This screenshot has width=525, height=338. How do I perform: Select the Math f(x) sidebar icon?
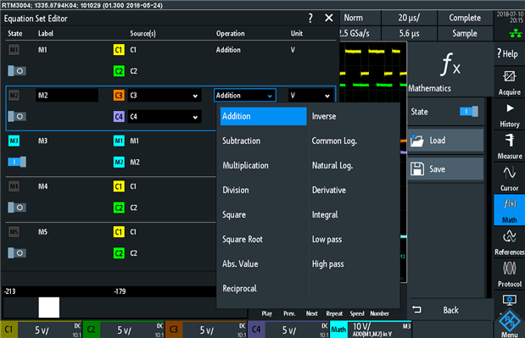pyautogui.click(x=509, y=210)
